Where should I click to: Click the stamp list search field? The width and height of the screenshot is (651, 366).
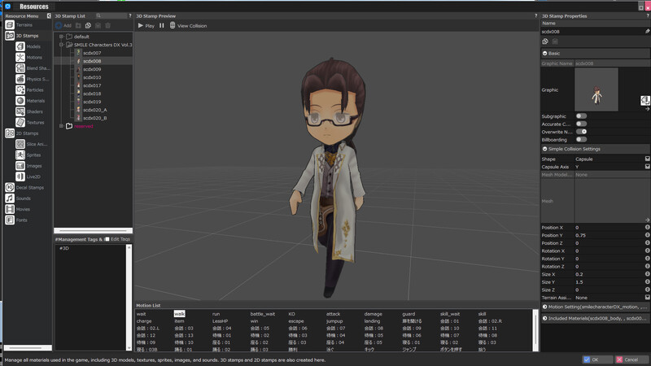point(111,15)
